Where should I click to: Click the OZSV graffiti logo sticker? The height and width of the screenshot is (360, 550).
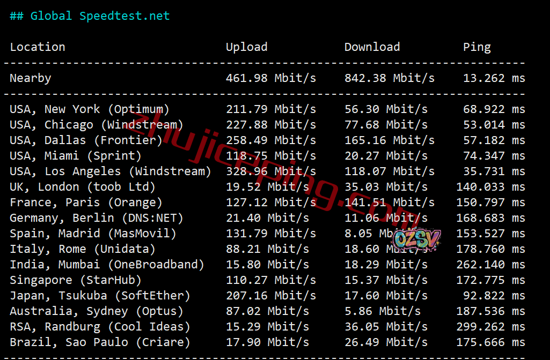point(416,240)
